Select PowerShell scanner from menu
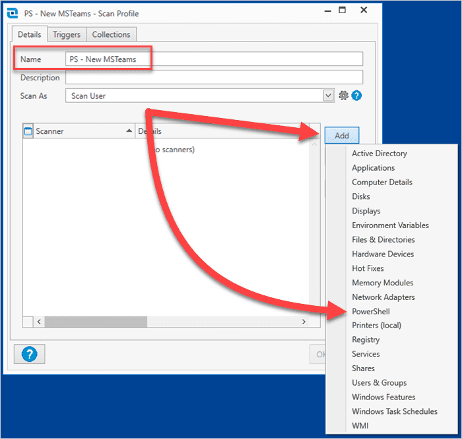Screen dimensions: 462x439 [371, 312]
